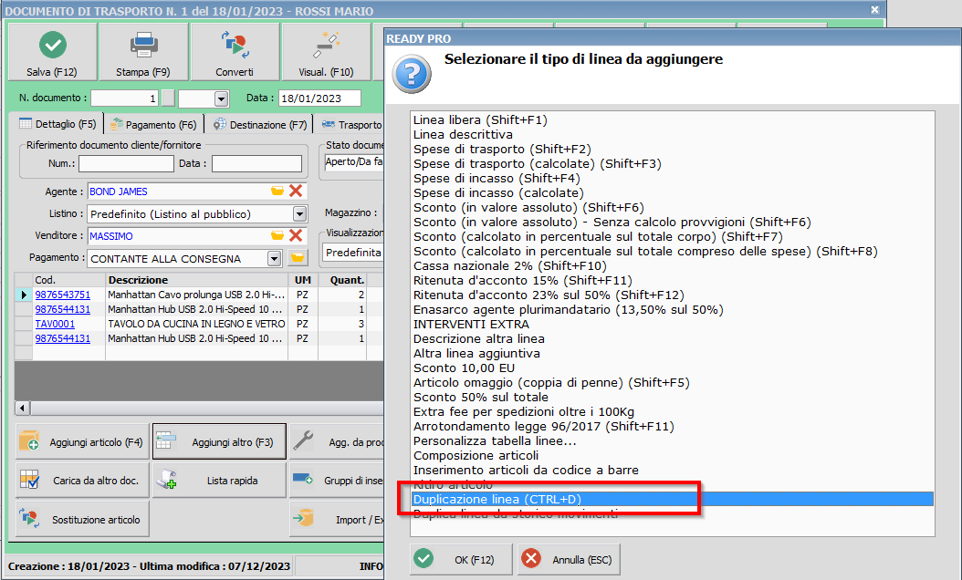962x580 pixels.
Task: Select Sconto 50% sul totale entry
Action: (481, 398)
